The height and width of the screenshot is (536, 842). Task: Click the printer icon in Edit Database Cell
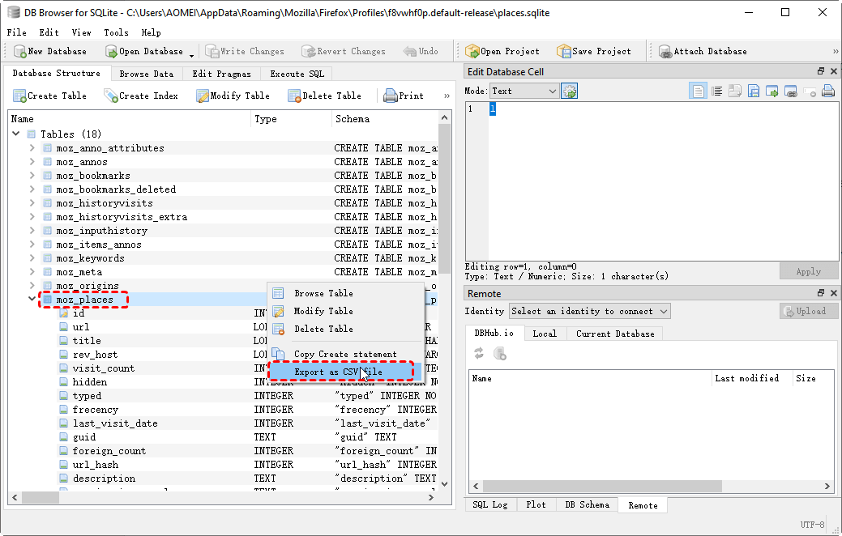pyautogui.click(x=828, y=91)
